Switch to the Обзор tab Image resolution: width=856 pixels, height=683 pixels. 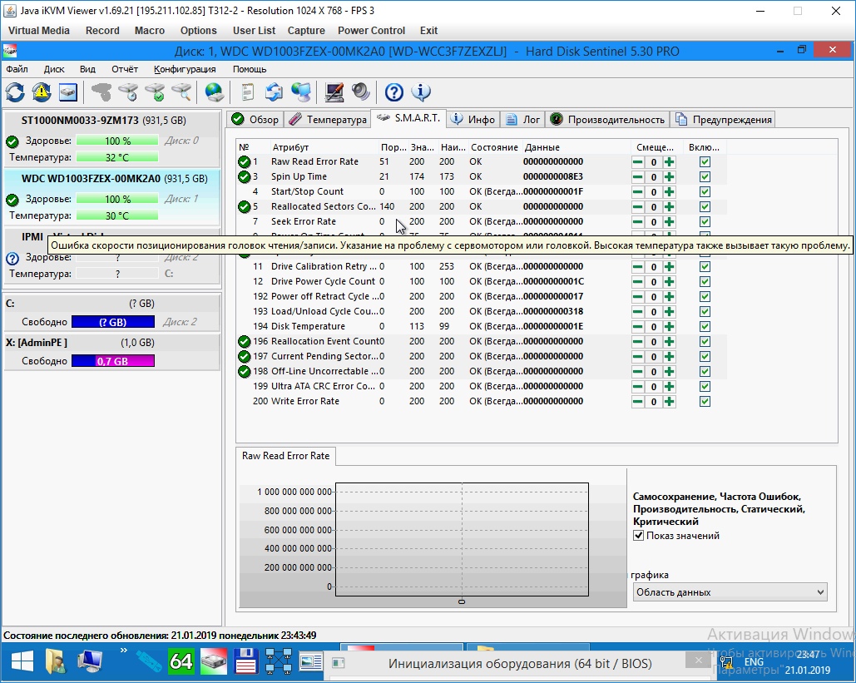tap(255, 120)
